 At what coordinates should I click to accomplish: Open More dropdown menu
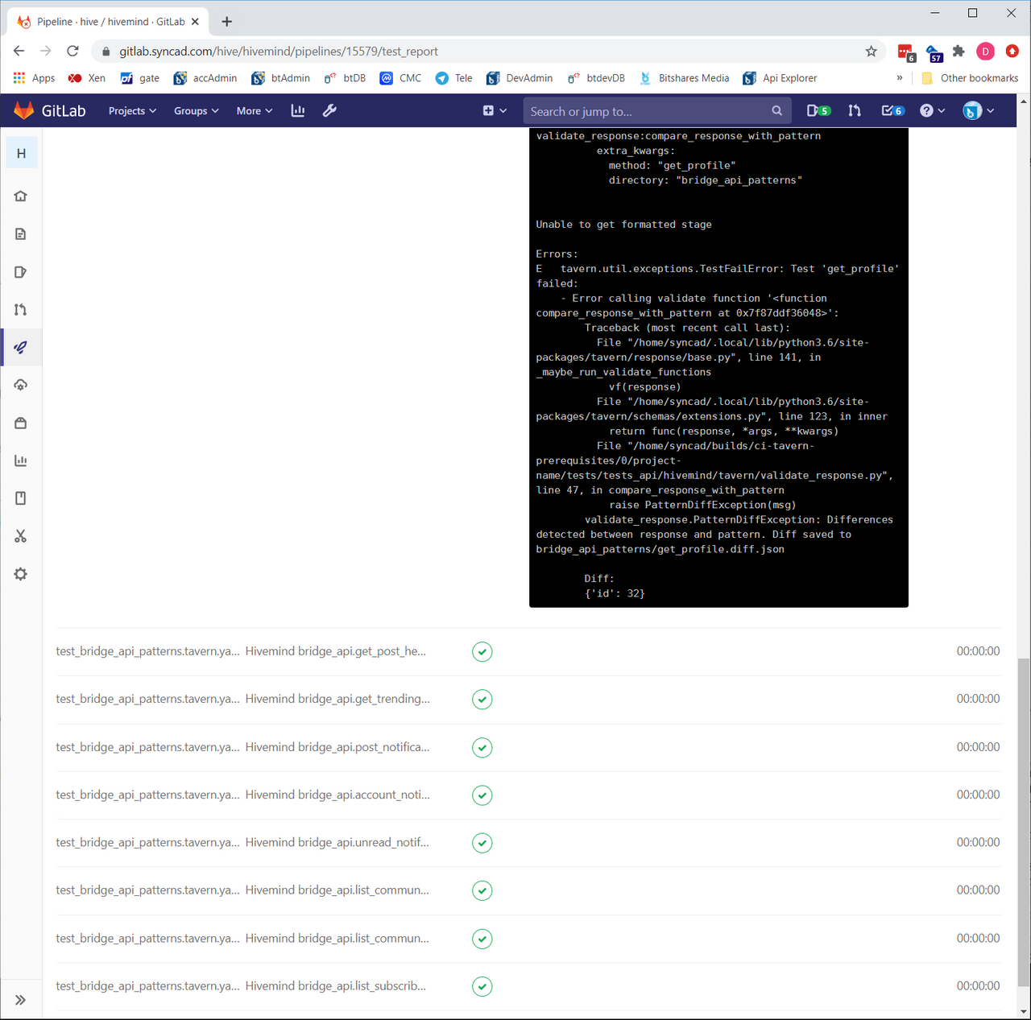tap(255, 111)
